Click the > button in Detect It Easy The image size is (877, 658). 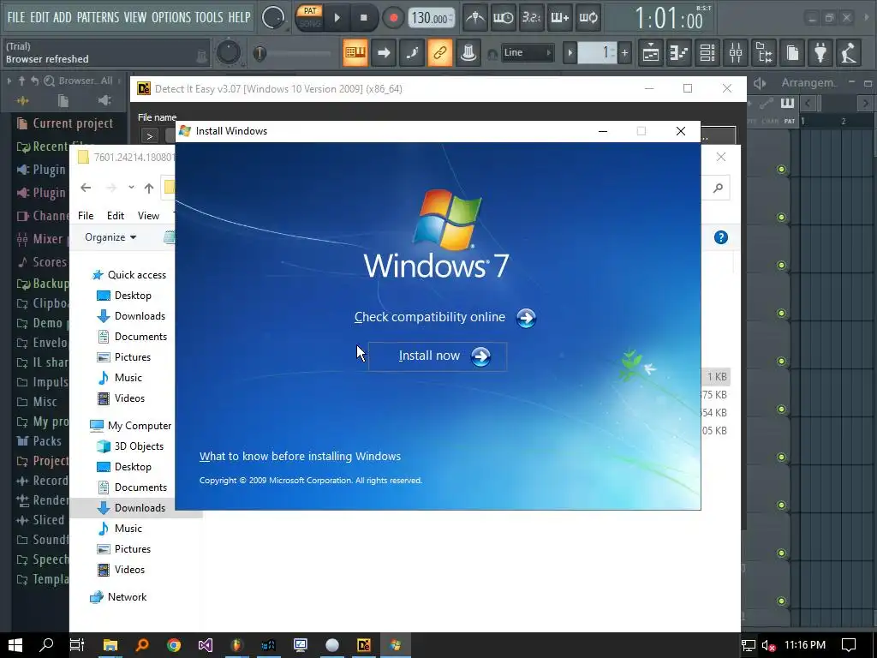click(x=149, y=136)
